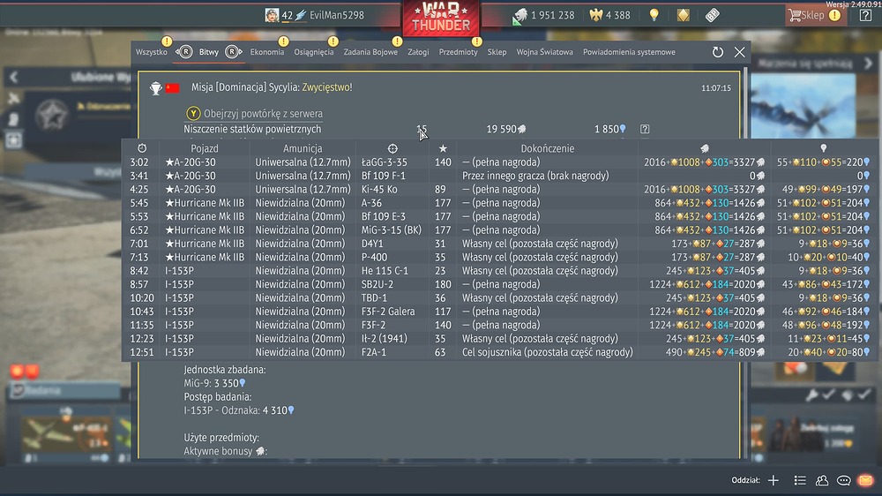Refresh the message log with reload icon

pos(718,52)
